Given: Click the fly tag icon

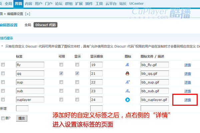Looking at the screenshot, I should point(127,65).
